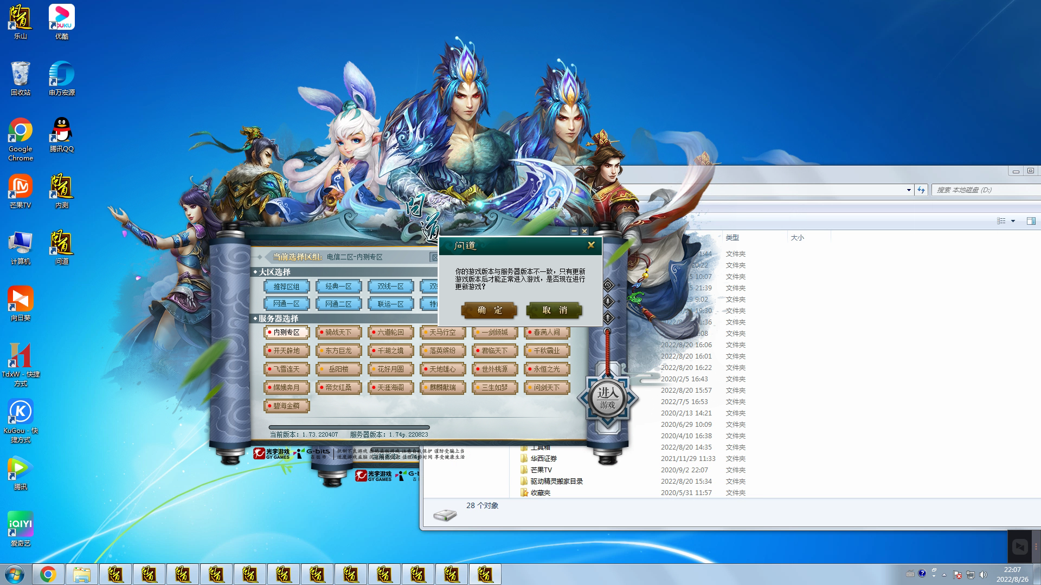Pick the 问剑天下 server button
This screenshot has height=585, width=1041.
point(547,387)
